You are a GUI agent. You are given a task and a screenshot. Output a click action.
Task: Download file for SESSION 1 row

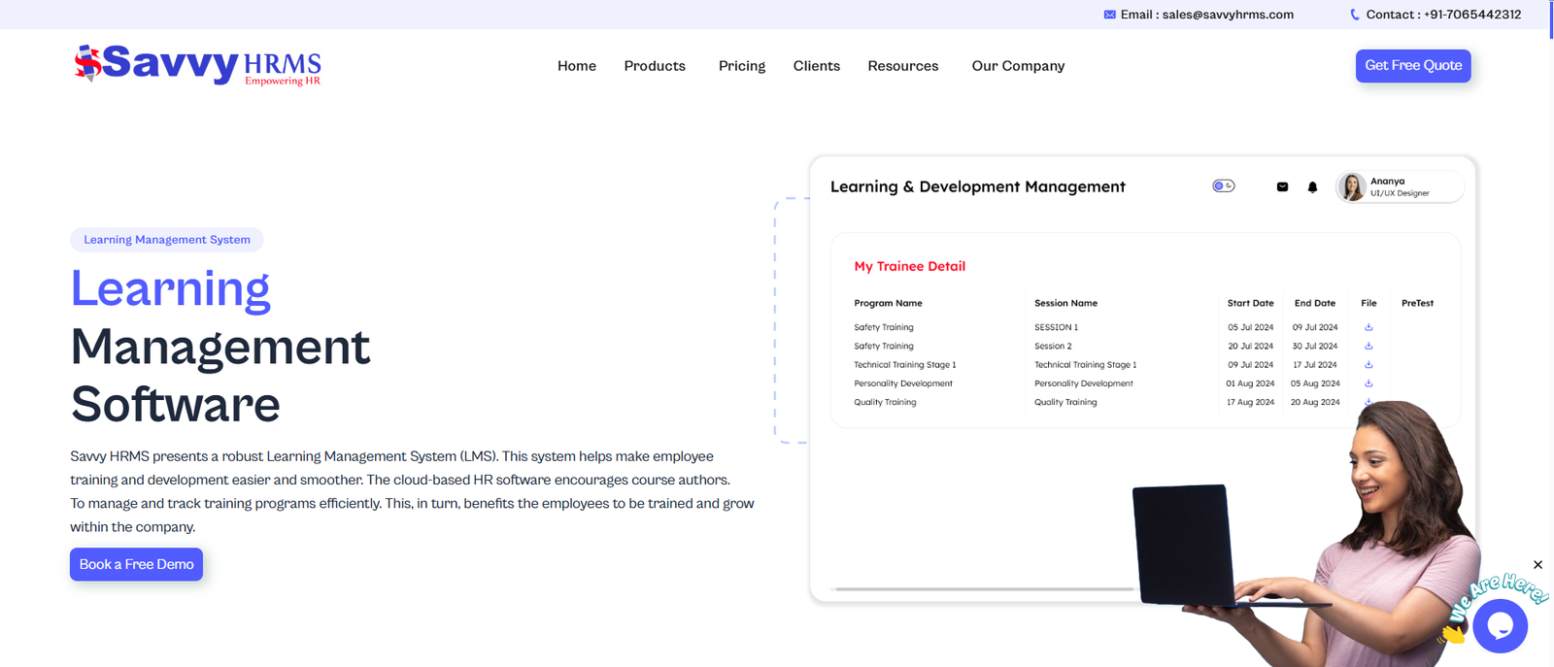(x=1368, y=327)
